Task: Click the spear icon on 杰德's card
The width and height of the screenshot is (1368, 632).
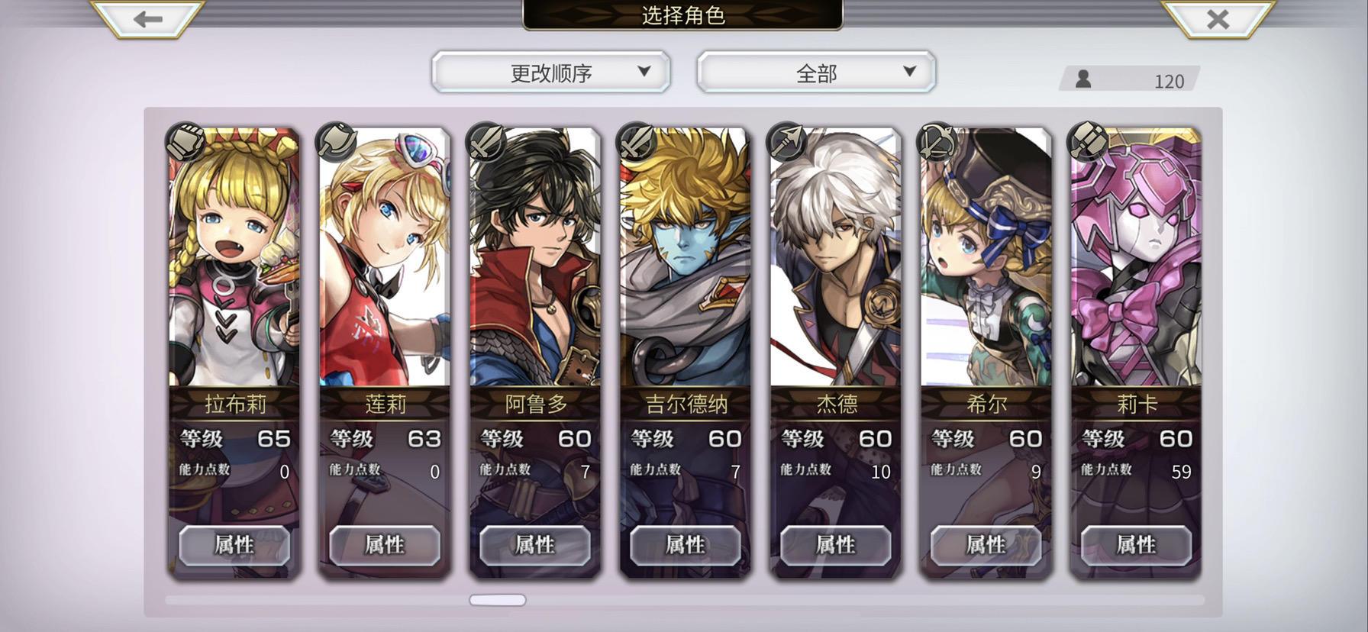Action: coord(787,142)
